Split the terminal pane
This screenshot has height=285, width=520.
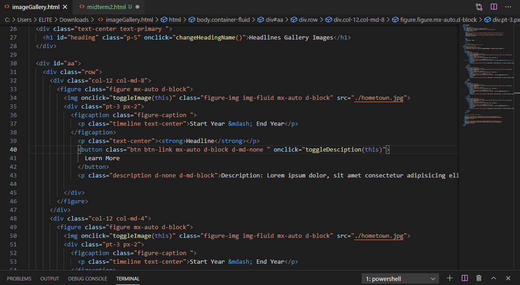click(464, 278)
